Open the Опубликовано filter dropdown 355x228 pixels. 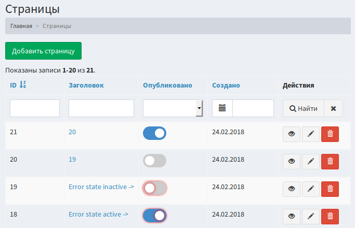coord(173,108)
